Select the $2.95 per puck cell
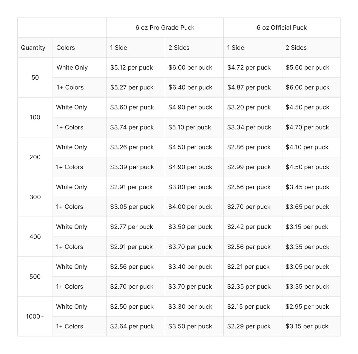358x354 pixels. coord(307,307)
